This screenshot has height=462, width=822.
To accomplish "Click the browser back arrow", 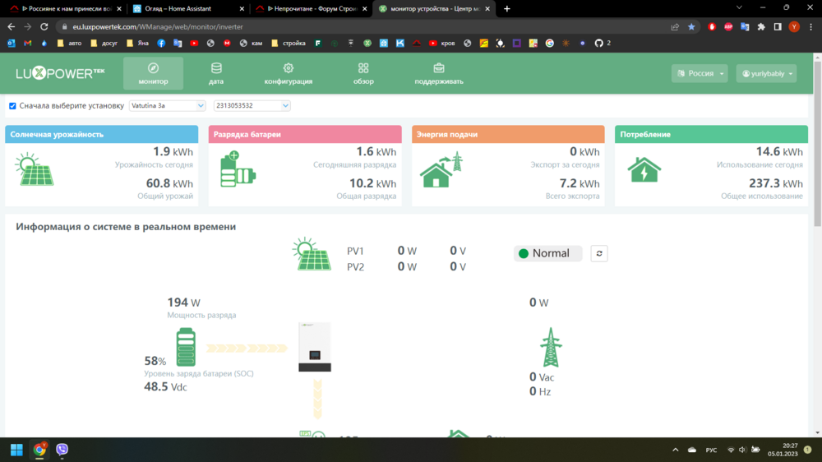I will tap(12, 27).
